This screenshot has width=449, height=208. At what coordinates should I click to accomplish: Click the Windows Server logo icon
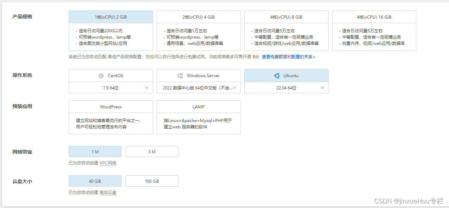(x=180, y=76)
